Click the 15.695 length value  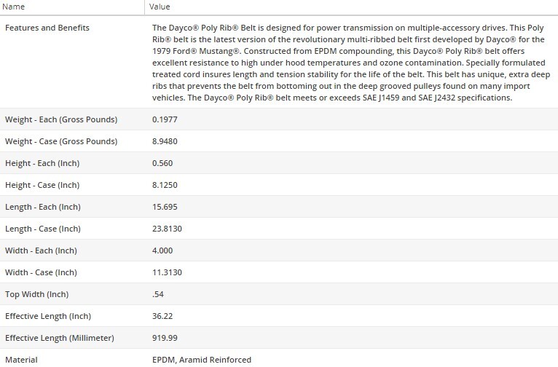(x=165, y=207)
